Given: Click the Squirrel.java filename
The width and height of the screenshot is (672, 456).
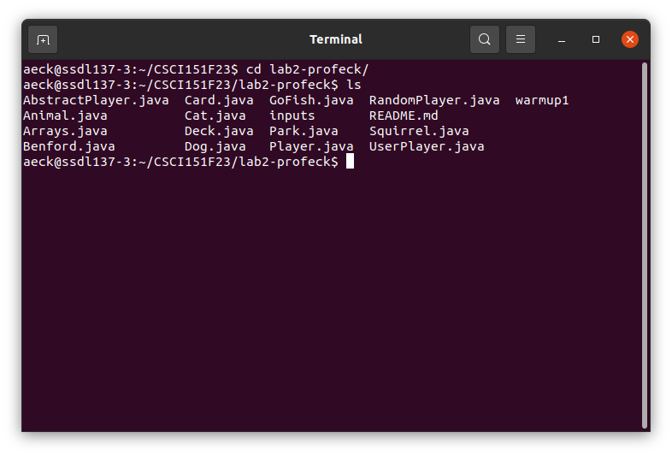Looking at the screenshot, I should coord(419,131).
